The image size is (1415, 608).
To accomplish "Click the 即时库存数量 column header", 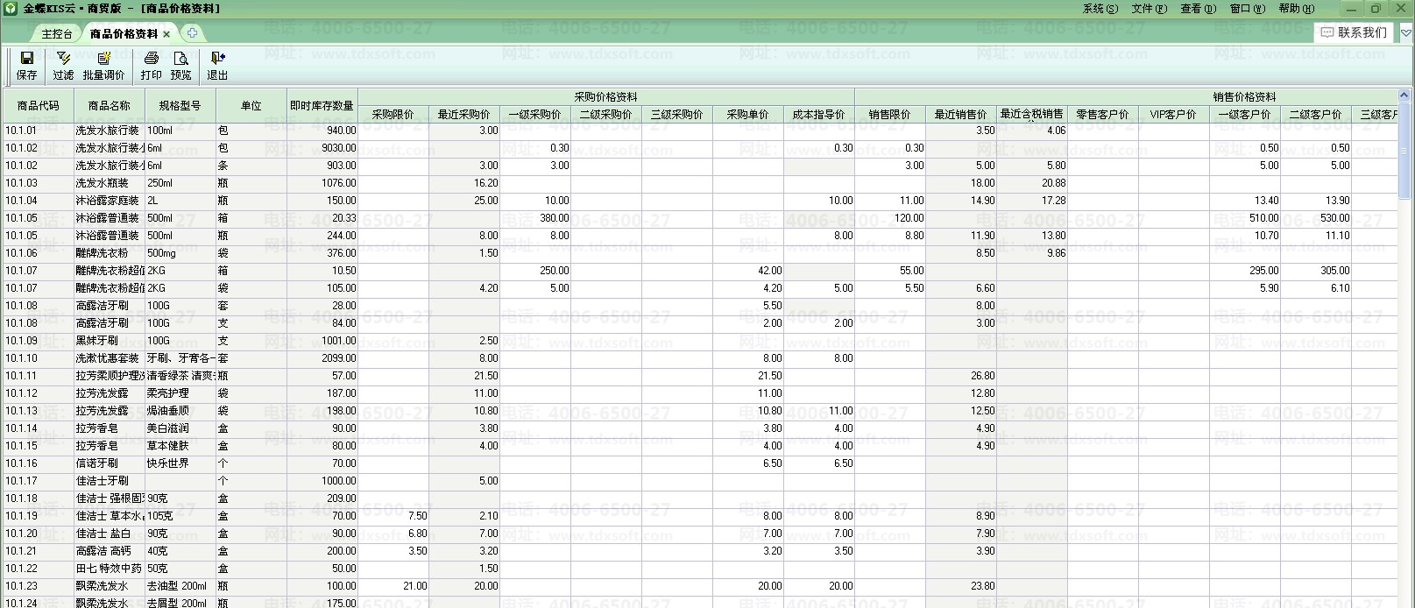I will pyautogui.click(x=322, y=106).
